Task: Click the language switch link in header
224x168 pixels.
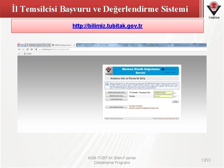Action: click(170, 72)
